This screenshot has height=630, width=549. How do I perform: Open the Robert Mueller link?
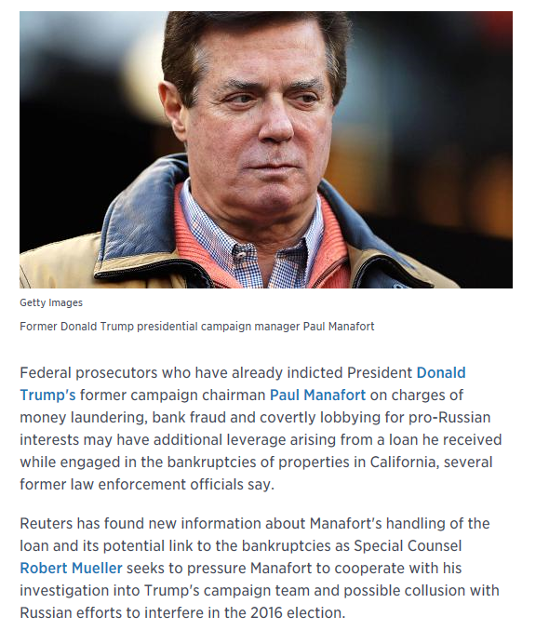(71, 569)
